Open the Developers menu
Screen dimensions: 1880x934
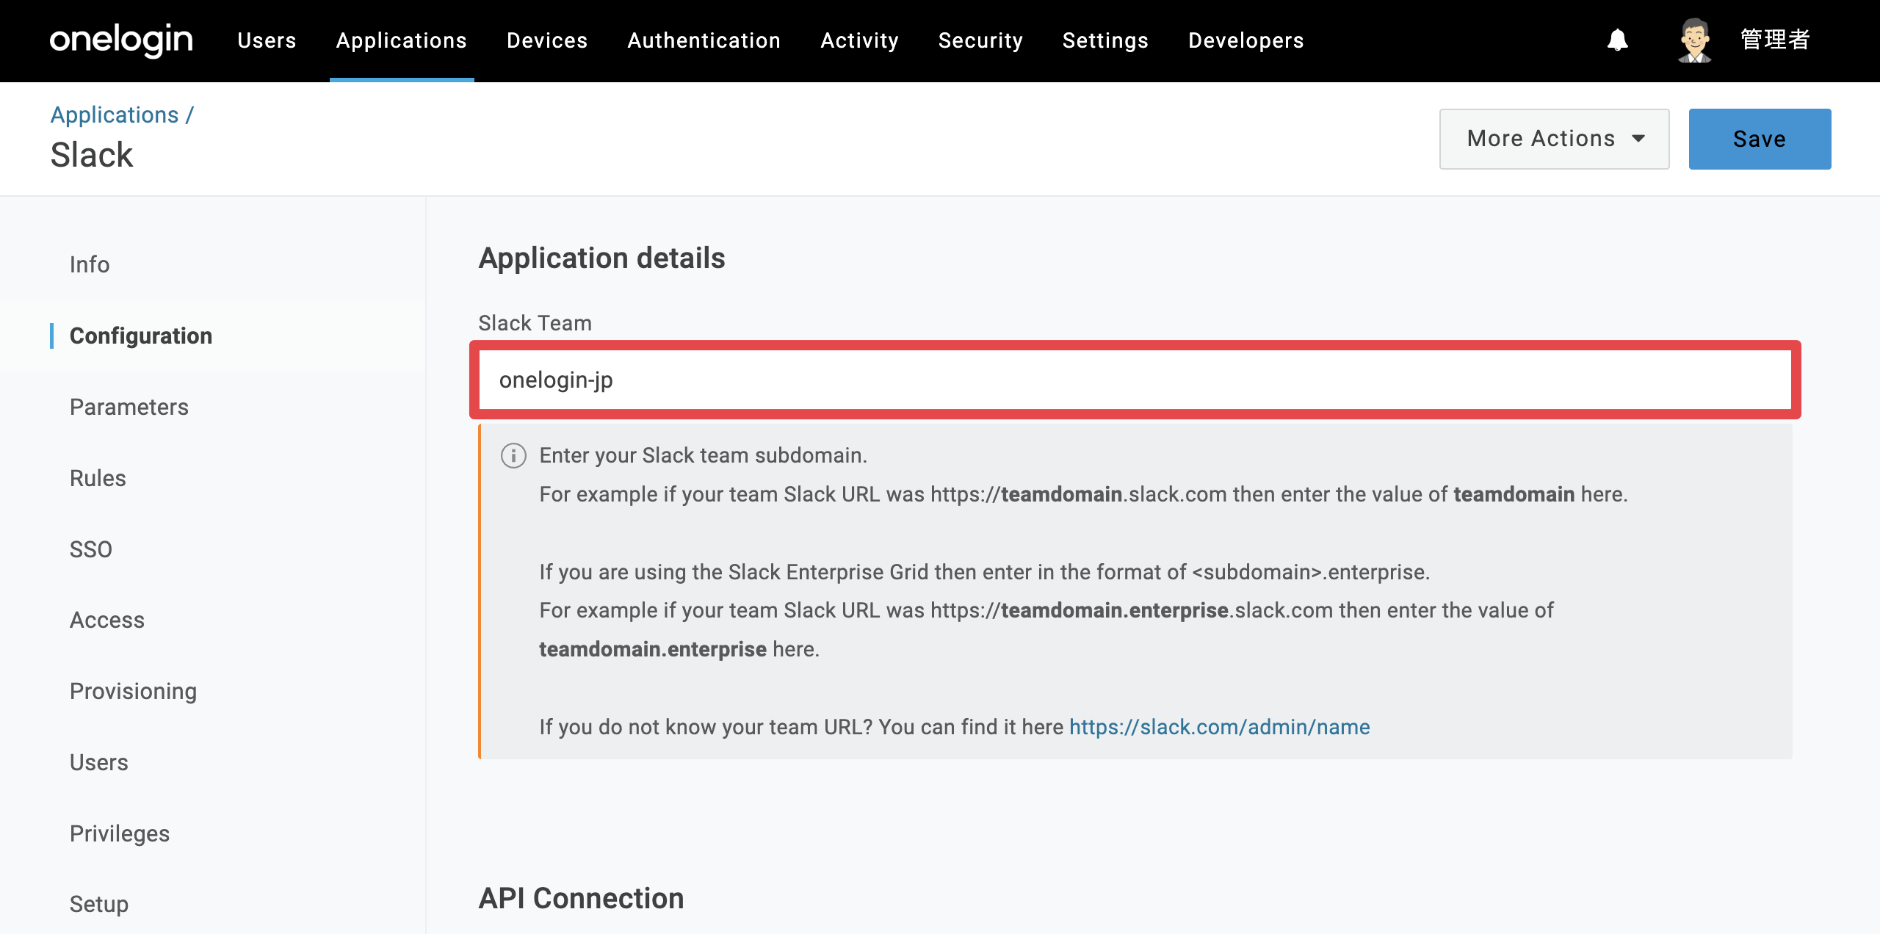1245,40
